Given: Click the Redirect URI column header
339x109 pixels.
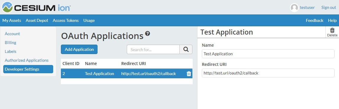Looking at the screenshot, I should click(x=133, y=64).
